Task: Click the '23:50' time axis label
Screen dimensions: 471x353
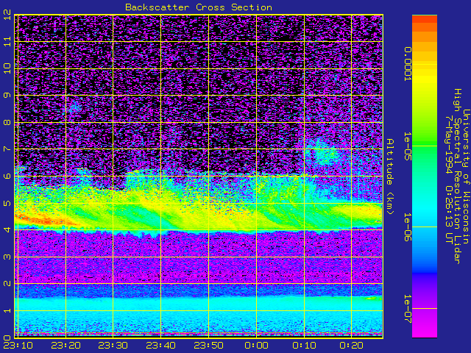Action: [x=208, y=346]
